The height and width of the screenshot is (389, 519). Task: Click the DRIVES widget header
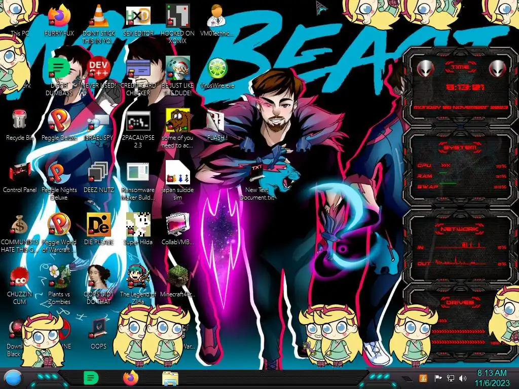pos(459,302)
